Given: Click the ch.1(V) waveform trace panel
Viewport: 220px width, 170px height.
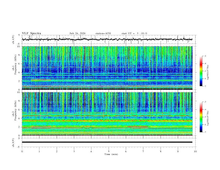Looking at the screenshot, I should point(108,39).
